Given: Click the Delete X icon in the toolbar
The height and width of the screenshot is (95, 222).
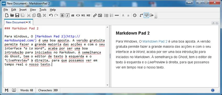Looking at the screenshot, I should pyautogui.click(x=45, y=15).
